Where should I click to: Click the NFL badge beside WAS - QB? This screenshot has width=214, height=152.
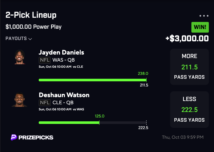pos(45,60)
